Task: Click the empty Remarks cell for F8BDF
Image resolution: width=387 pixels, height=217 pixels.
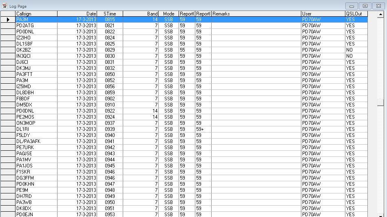Action: tap(256, 99)
